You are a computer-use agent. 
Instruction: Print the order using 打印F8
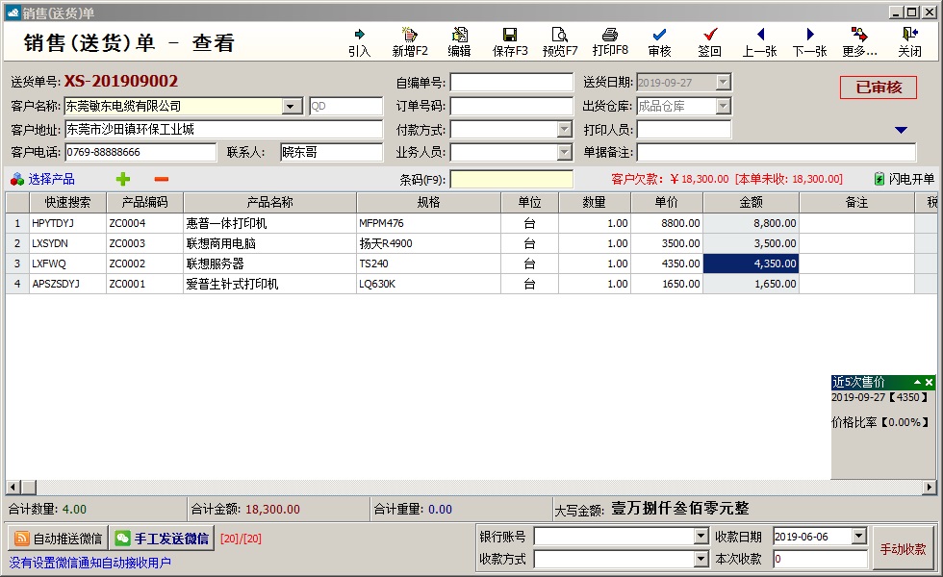coord(610,36)
